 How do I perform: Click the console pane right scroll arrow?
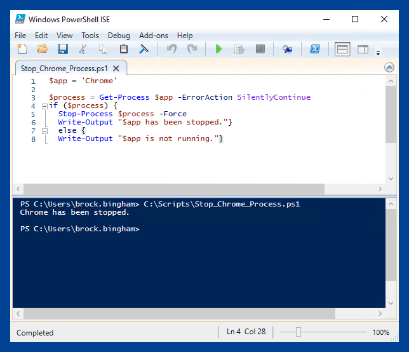pyautogui.click(x=380, y=314)
